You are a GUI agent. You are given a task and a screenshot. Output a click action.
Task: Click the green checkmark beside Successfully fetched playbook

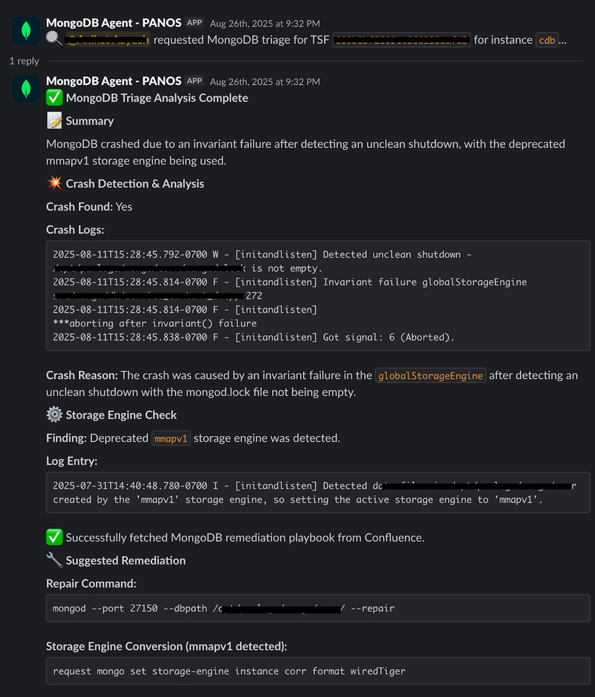pyautogui.click(x=54, y=537)
